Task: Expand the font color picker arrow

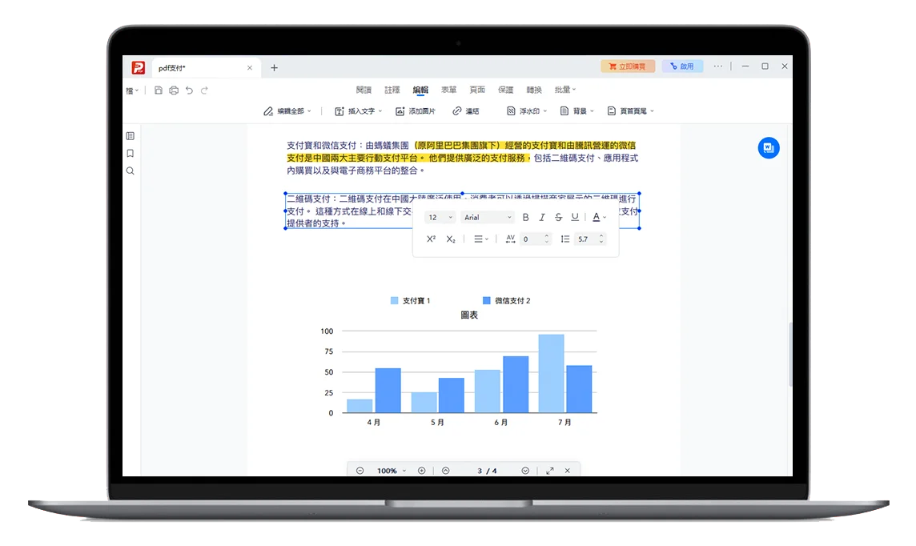Action: (x=605, y=218)
